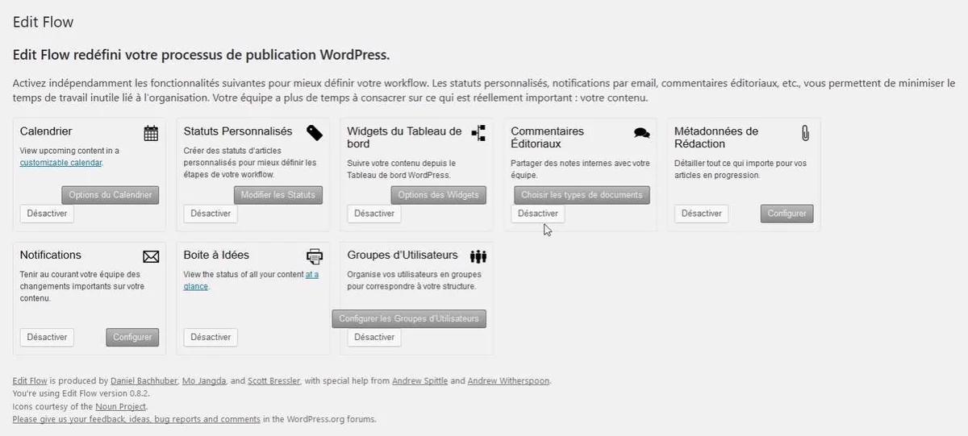Click the Groupes d'Utilisateurs people icon
Screen dimensions: 968x436
point(478,257)
